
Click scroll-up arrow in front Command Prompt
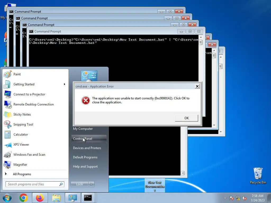point(201,37)
